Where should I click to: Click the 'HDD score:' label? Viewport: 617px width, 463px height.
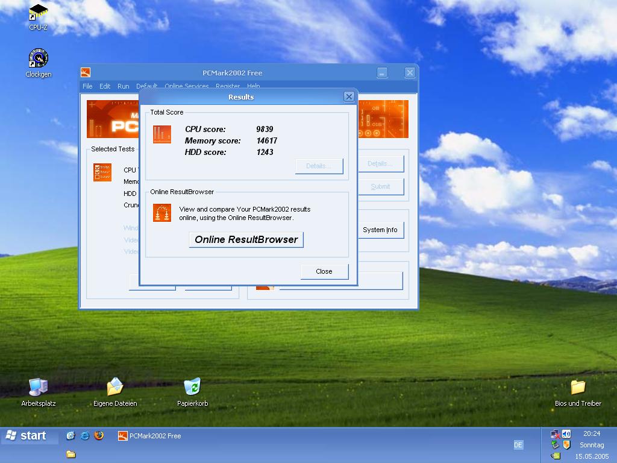pyautogui.click(x=205, y=152)
